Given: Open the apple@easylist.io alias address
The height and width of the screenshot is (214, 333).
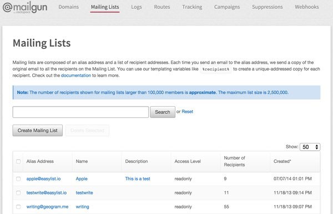Looking at the screenshot, I should tap(43, 178).
